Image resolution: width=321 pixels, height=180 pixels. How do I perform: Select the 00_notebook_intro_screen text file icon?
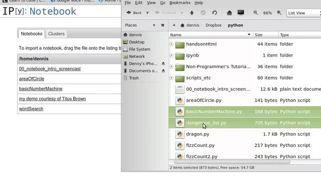(180, 89)
